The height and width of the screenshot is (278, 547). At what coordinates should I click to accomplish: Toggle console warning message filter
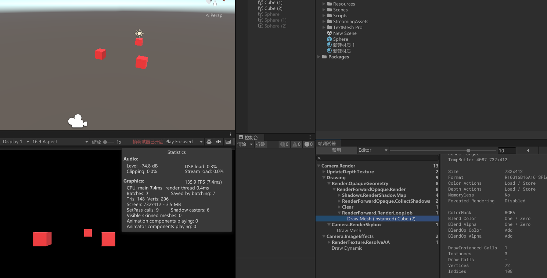click(296, 144)
